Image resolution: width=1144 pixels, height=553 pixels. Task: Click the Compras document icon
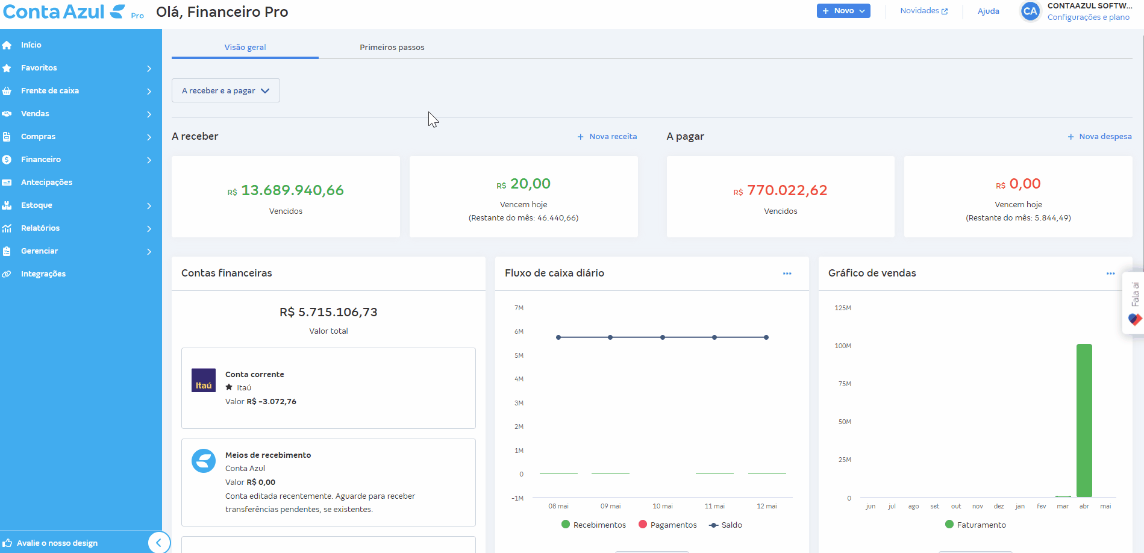(x=7, y=137)
